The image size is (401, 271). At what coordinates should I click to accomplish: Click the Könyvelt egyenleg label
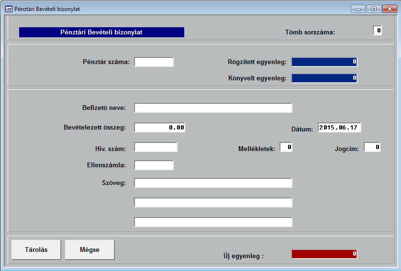(257, 78)
